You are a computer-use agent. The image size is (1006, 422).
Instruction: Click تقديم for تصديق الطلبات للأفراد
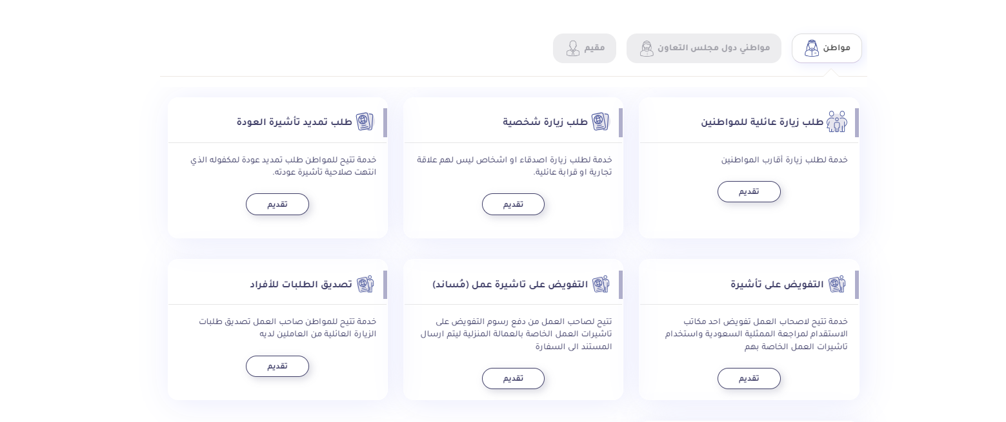[277, 366]
